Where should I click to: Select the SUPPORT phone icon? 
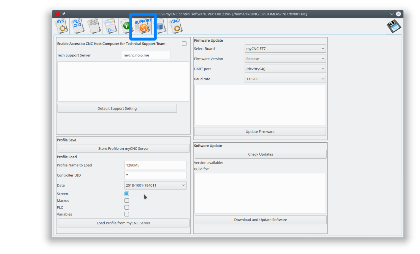[143, 26]
